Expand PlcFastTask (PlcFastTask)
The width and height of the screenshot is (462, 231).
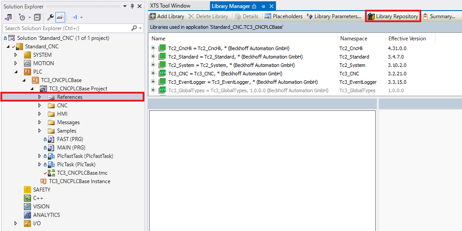click(x=40, y=156)
